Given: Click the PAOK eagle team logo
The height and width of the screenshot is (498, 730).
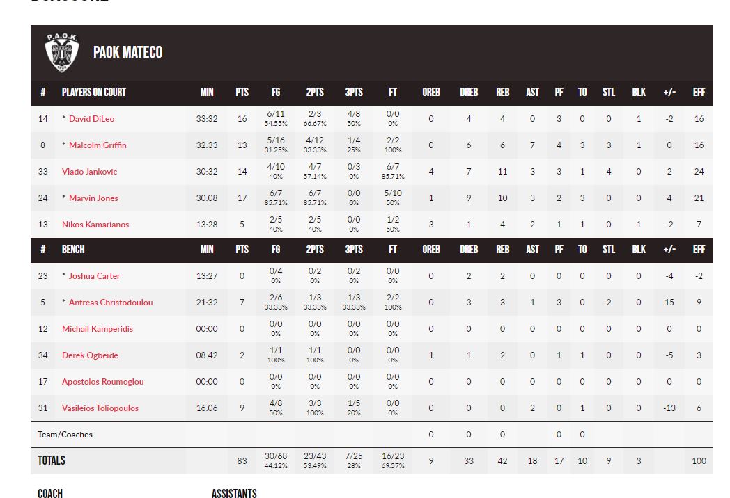Looking at the screenshot, I should tap(62, 53).
